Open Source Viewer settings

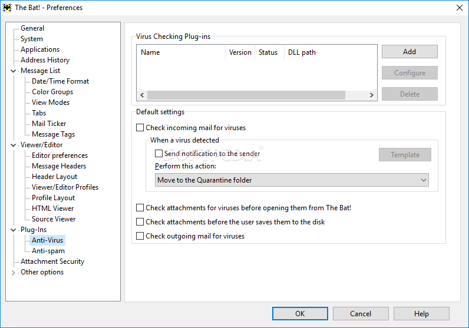54,219
